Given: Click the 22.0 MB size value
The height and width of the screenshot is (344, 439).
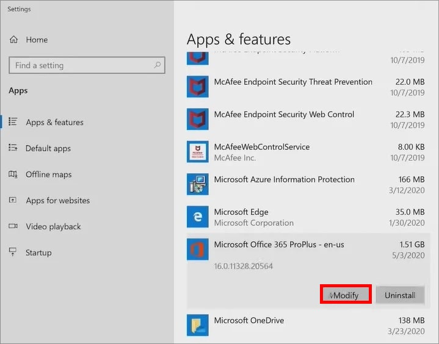Looking at the screenshot, I should point(410,82).
